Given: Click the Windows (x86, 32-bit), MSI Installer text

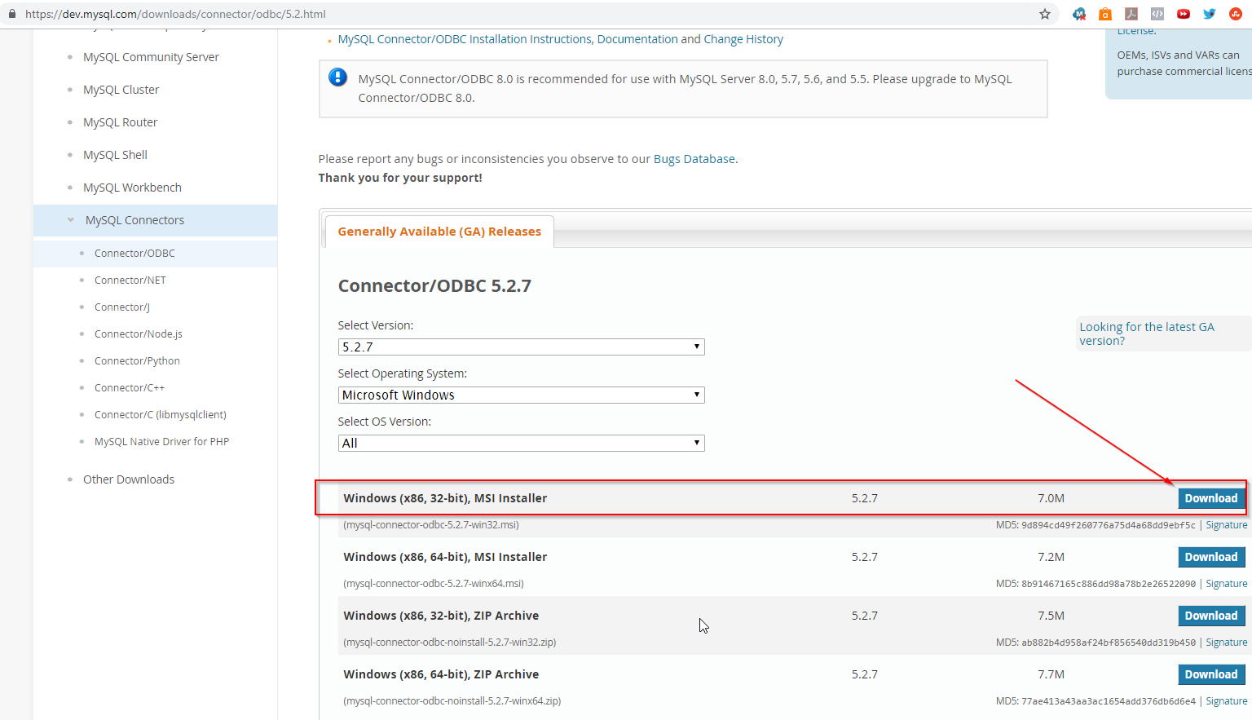Looking at the screenshot, I should pyautogui.click(x=445, y=498).
